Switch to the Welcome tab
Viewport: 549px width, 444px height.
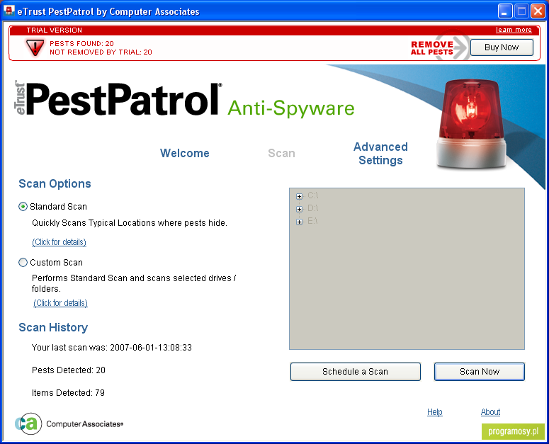point(184,153)
